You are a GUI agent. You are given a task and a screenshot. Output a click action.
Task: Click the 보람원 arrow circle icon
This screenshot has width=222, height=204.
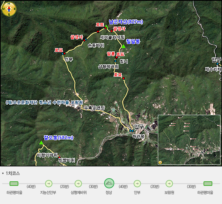tap(169, 184)
